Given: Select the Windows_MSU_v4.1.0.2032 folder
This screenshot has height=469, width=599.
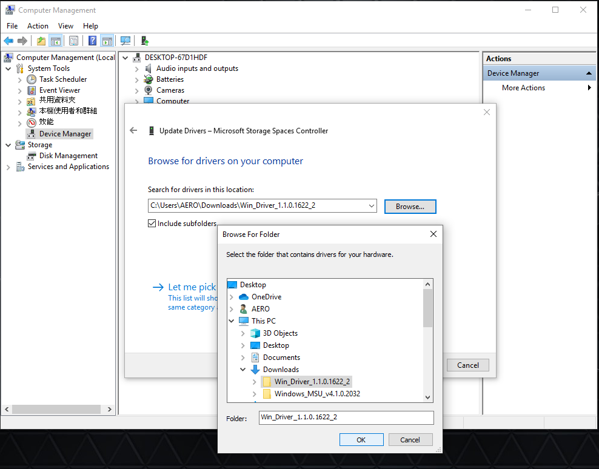Looking at the screenshot, I should click(316, 394).
